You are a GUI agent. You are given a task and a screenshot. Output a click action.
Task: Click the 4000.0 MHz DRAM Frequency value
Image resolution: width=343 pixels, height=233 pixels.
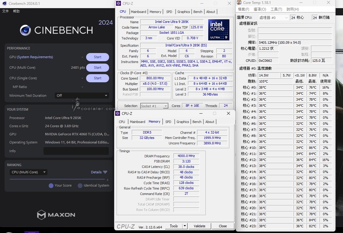pyautogui.click(x=186, y=156)
